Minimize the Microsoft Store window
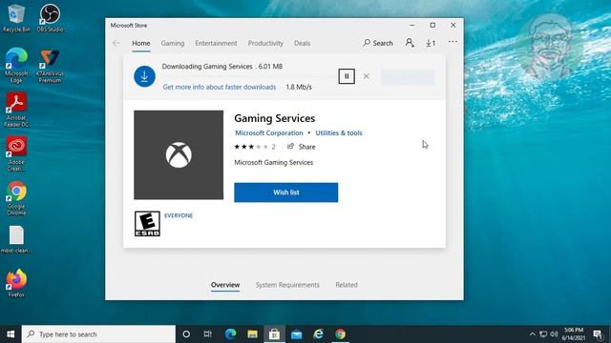The image size is (611, 343). tap(411, 26)
